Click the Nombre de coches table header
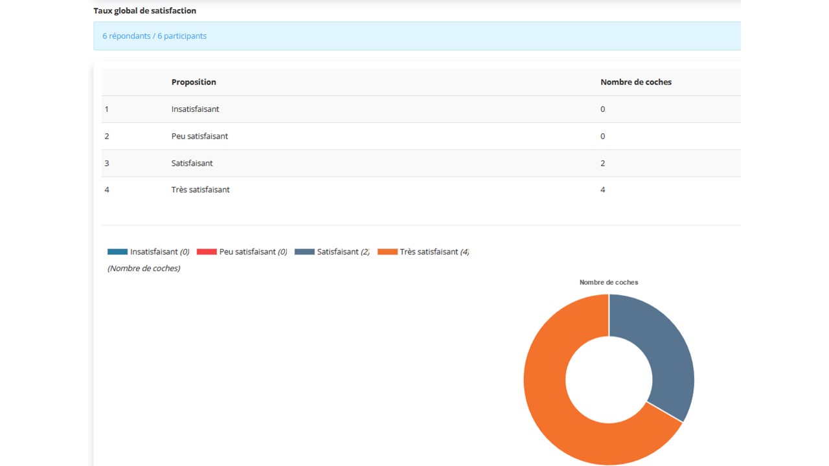This screenshot has width=829, height=466. click(635, 82)
